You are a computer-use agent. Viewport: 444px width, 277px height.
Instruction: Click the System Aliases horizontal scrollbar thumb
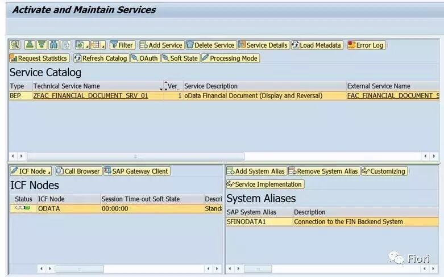click(258, 269)
